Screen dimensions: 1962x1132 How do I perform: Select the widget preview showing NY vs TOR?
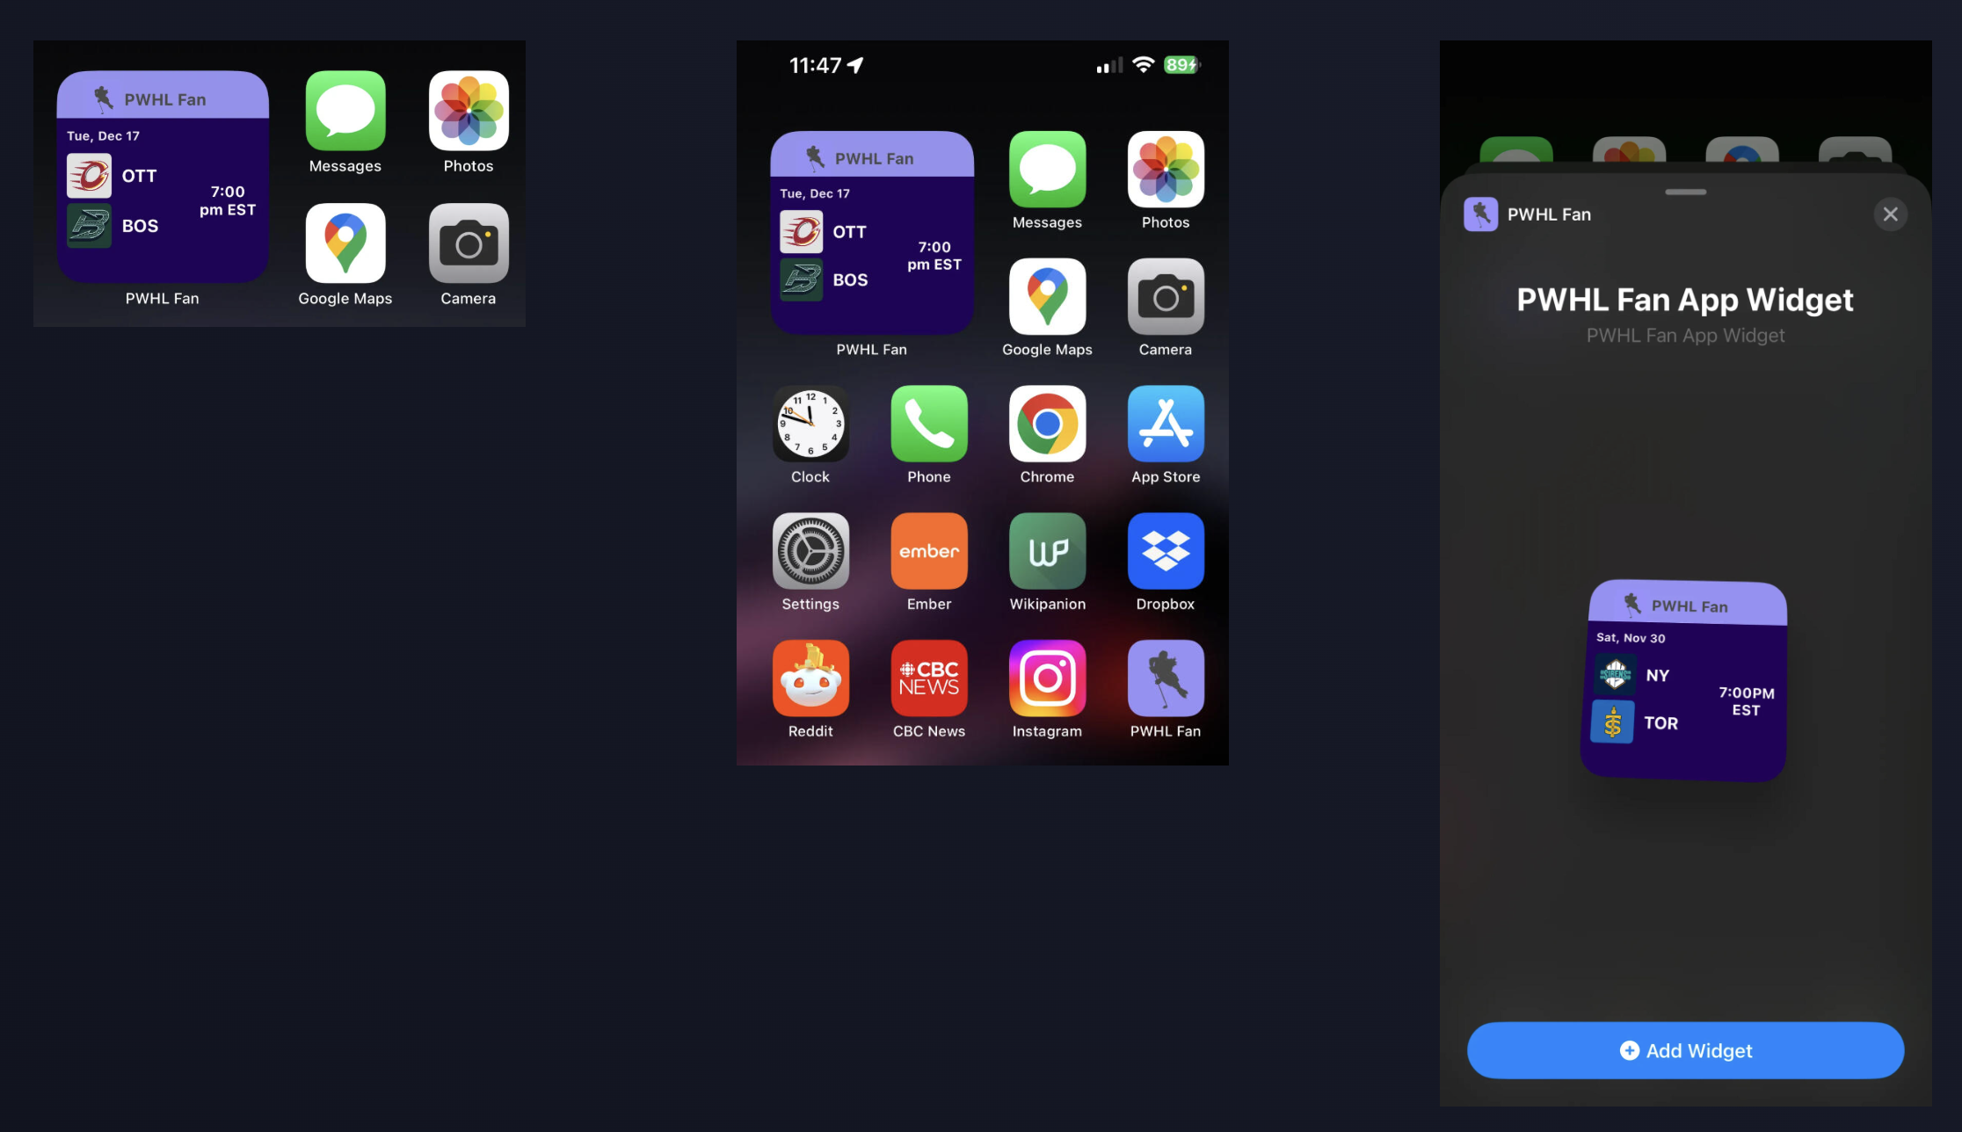point(1685,680)
